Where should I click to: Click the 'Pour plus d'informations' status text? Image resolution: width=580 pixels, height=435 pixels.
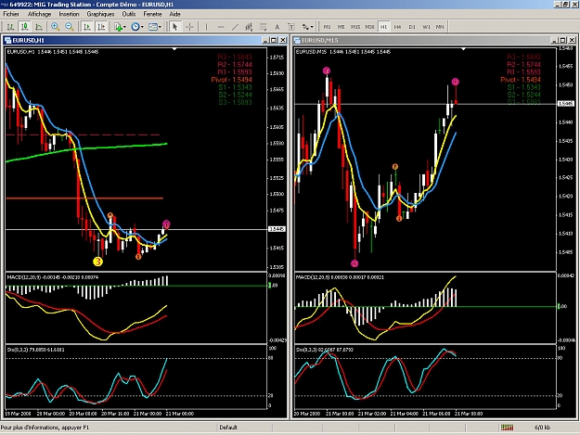(45, 428)
